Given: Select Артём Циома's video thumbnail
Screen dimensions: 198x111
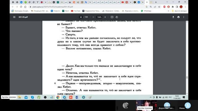Looking at the screenshot, I should (x=146, y=105).
